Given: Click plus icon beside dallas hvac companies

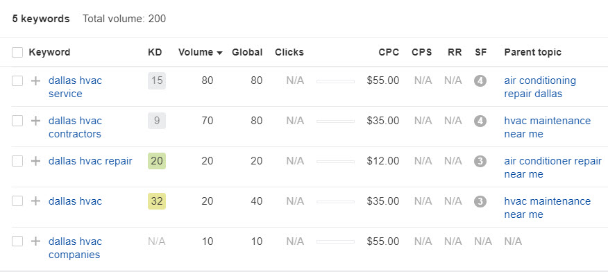Looking at the screenshot, I should (35, 241).
